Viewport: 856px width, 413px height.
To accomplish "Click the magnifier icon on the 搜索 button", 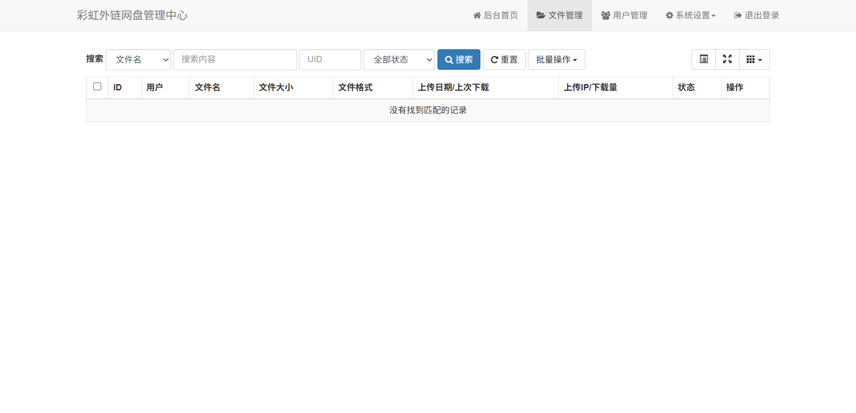I will [450, 59].
